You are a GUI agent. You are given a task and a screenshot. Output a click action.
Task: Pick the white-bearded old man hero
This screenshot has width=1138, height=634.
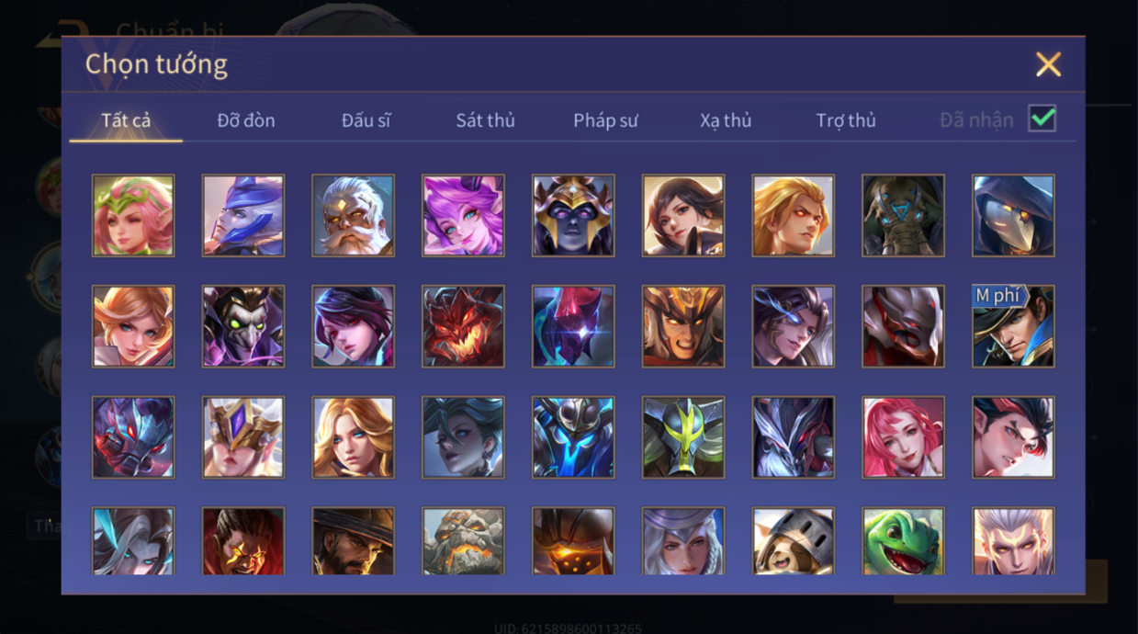354,216
